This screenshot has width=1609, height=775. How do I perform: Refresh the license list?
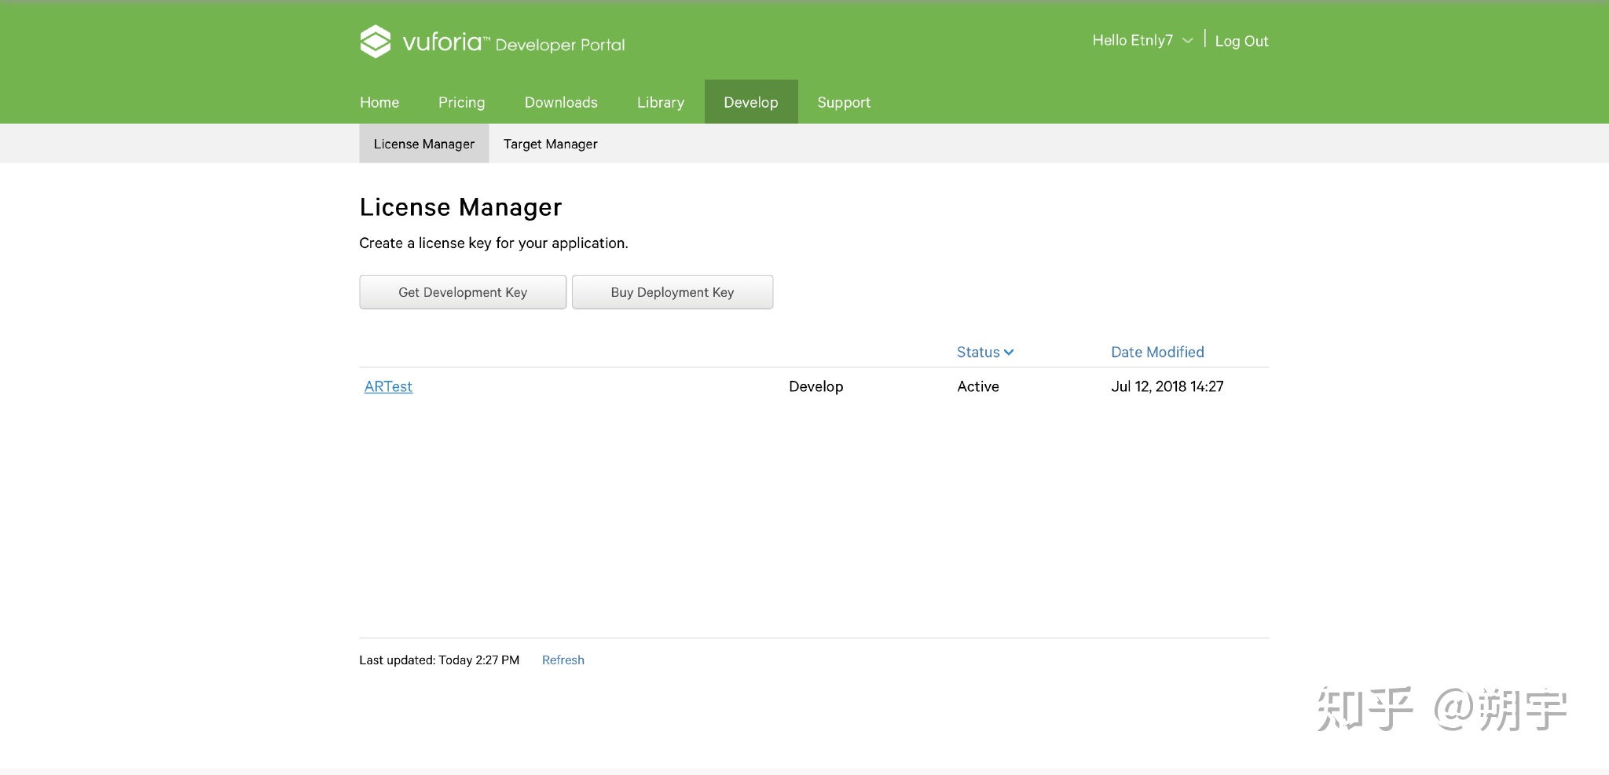[x=563, y=660]
